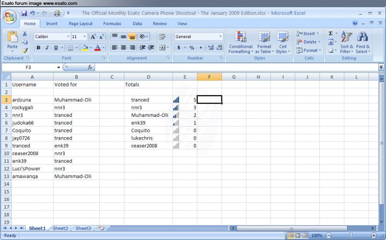Center text horizontally
The image size is (386, 240).
124,47
